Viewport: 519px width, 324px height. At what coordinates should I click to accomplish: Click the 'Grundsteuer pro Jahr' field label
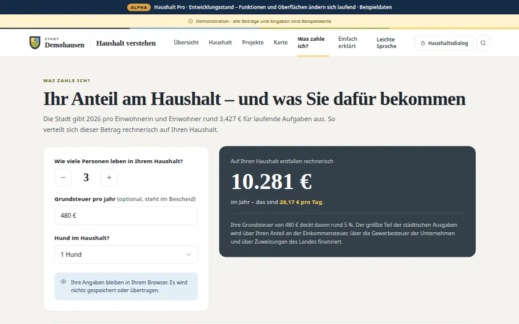point(85,199)
